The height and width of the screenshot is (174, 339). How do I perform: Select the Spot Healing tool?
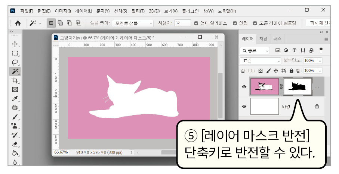[15, 108]
